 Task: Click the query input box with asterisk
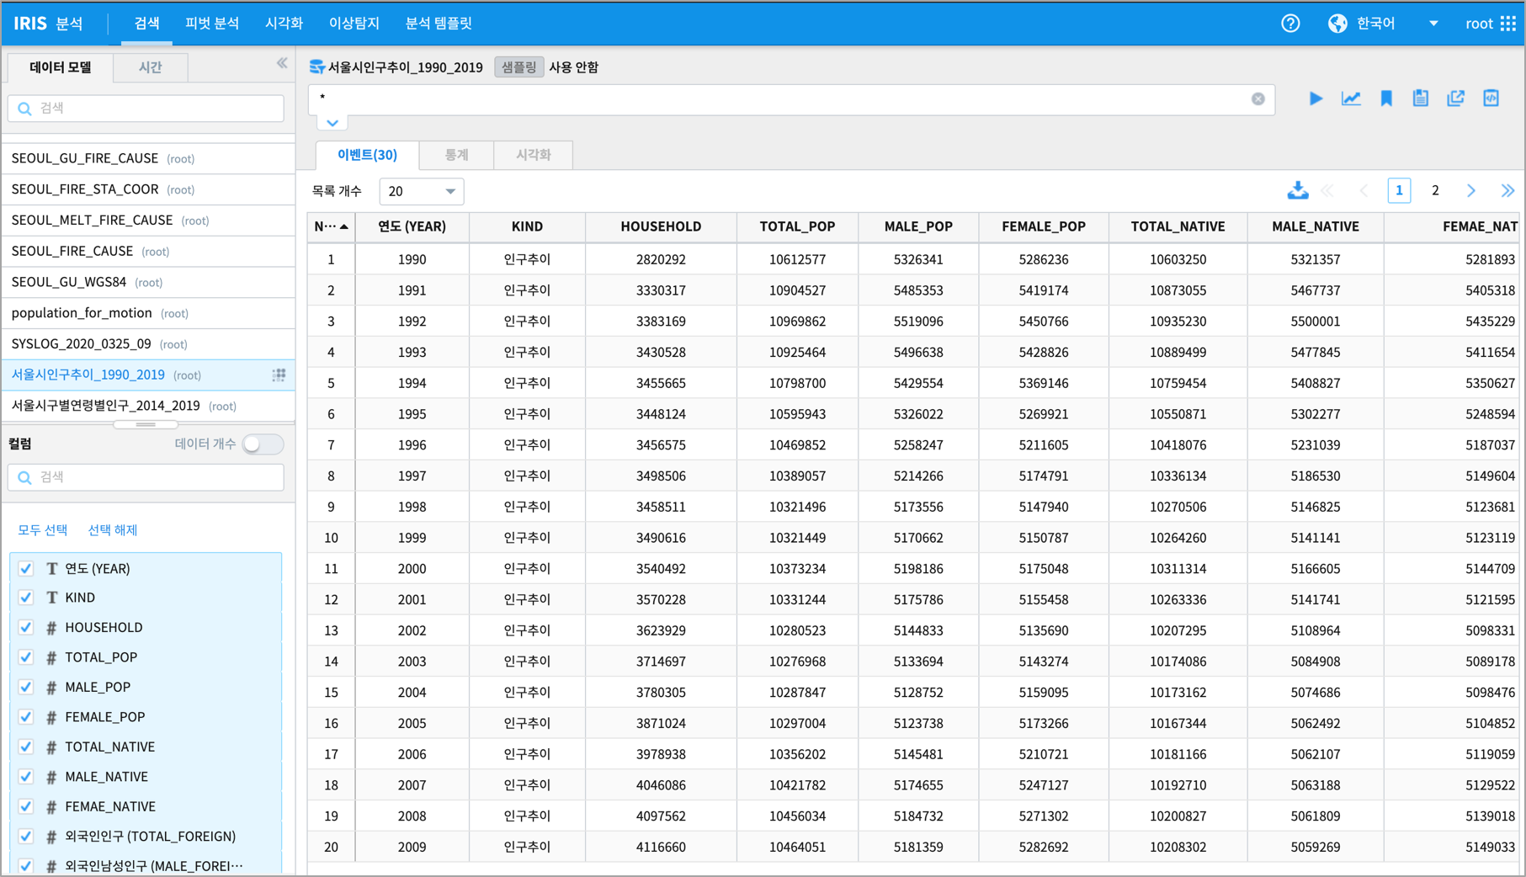tap(791, 99)
